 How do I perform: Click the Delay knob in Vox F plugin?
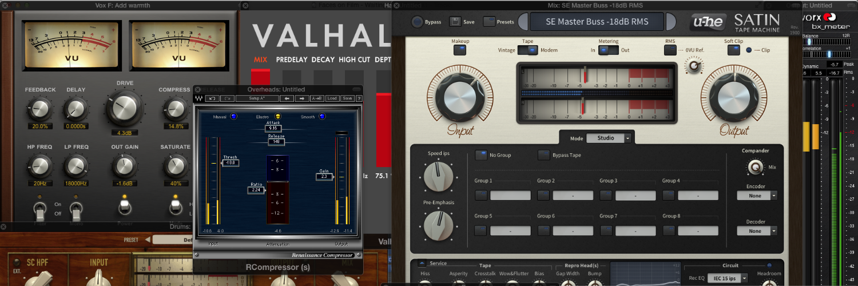(76, 109)
